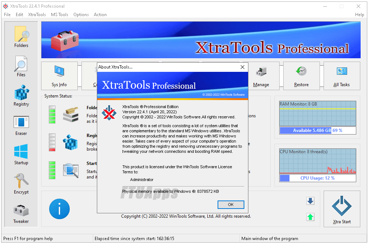Select the Registry tool in sidebar
The height and width of the screenshot is (243, 368).
[21, 96]
